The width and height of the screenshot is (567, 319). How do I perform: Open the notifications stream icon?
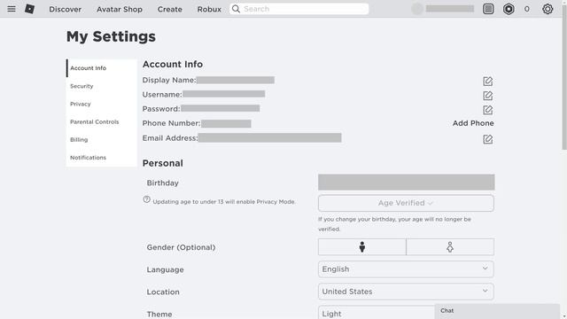[x=488, y=9]
